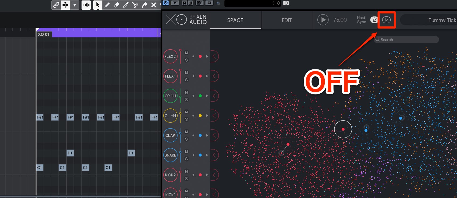Viewport: 457px width, 198px height.
Task: Mute the KICK2 channel
Action: [x=186, y=171]
